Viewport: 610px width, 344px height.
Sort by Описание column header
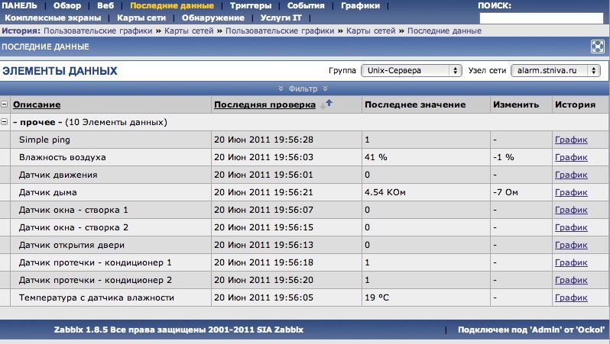37,104
